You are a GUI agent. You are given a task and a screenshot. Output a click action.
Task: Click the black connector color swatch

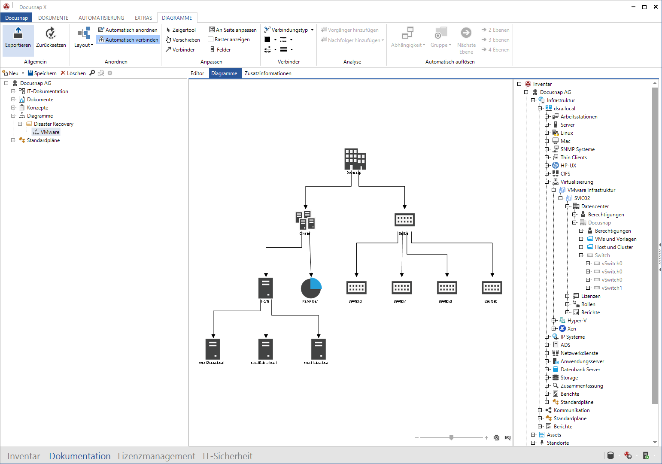coord(267,39)
